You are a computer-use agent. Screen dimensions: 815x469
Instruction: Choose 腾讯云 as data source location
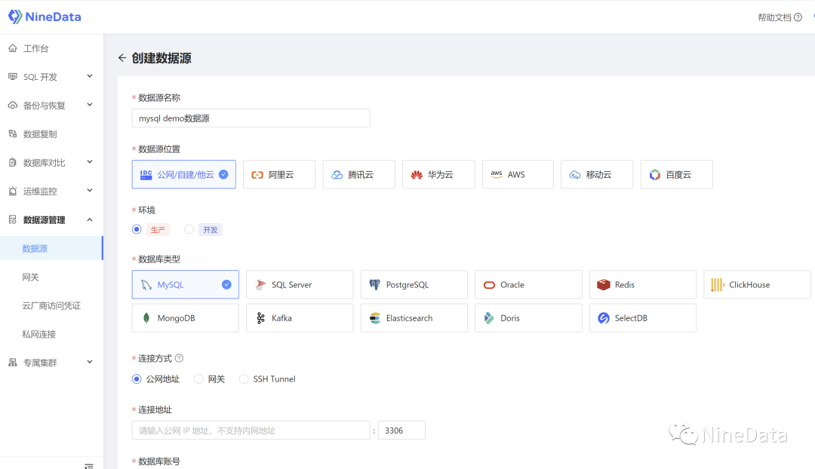tap(358, 174)
